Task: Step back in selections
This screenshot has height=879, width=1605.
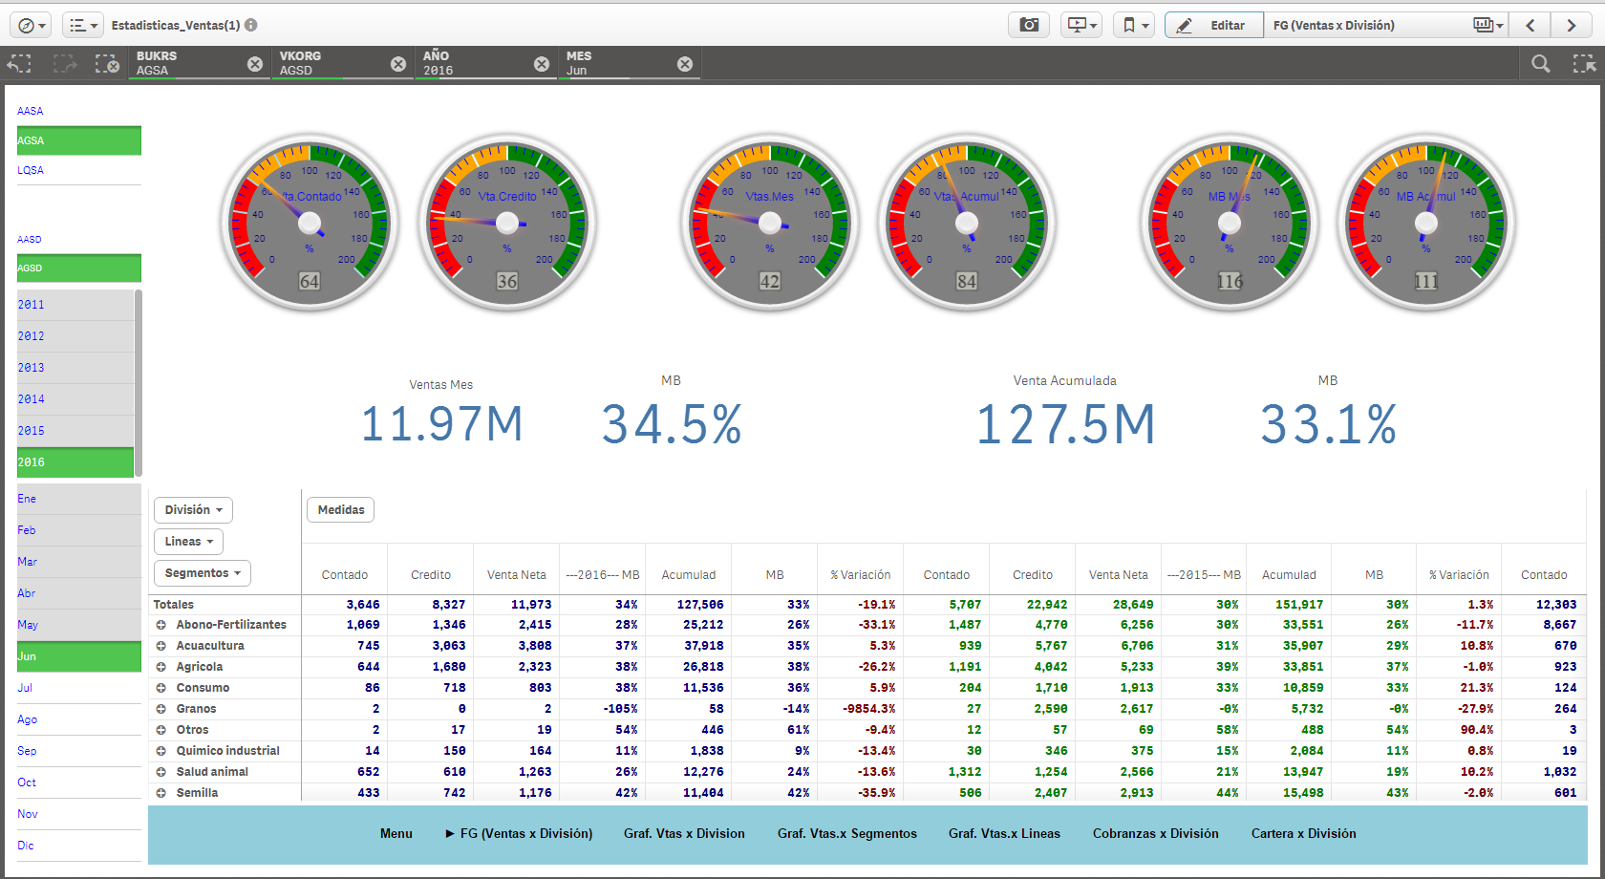Action: pyautogui.click(x=19, y=64)
